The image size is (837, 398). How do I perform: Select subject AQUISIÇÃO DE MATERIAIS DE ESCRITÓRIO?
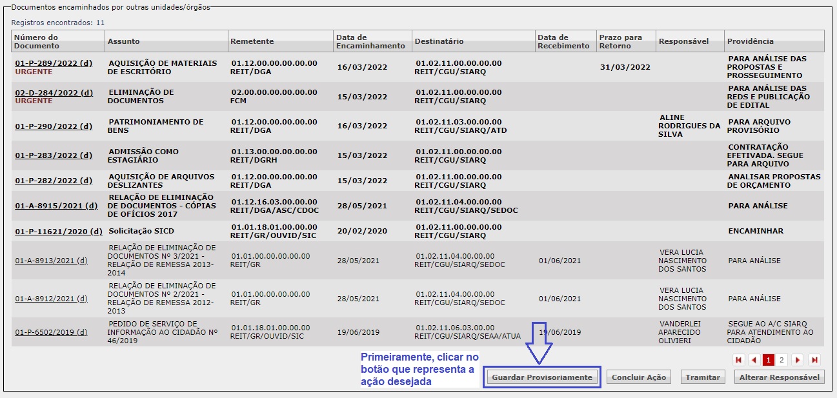pyautogui.click(x=163, y=67)
